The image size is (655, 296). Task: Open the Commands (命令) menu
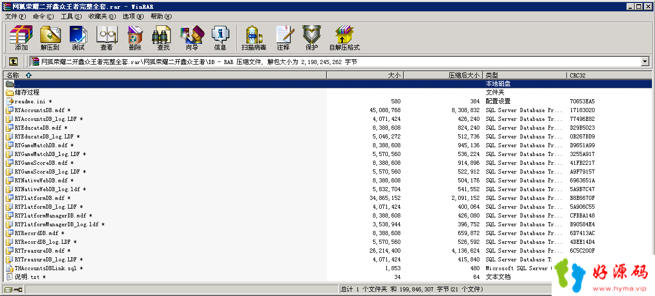coord(43,17)
